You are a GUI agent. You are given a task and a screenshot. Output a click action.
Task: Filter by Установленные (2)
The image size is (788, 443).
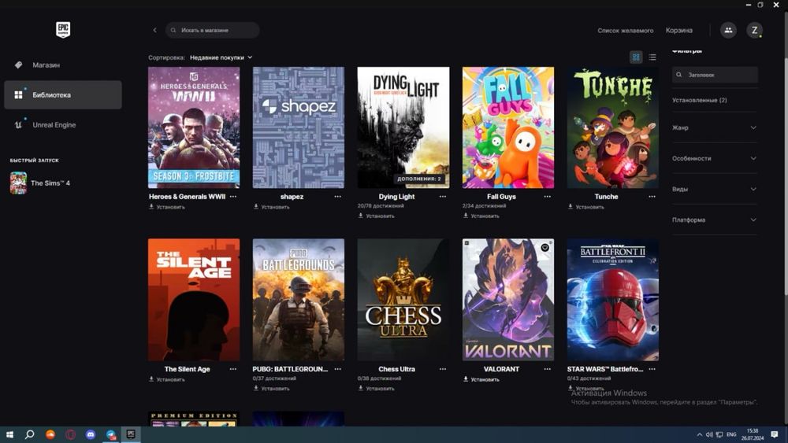pos(700,101)
